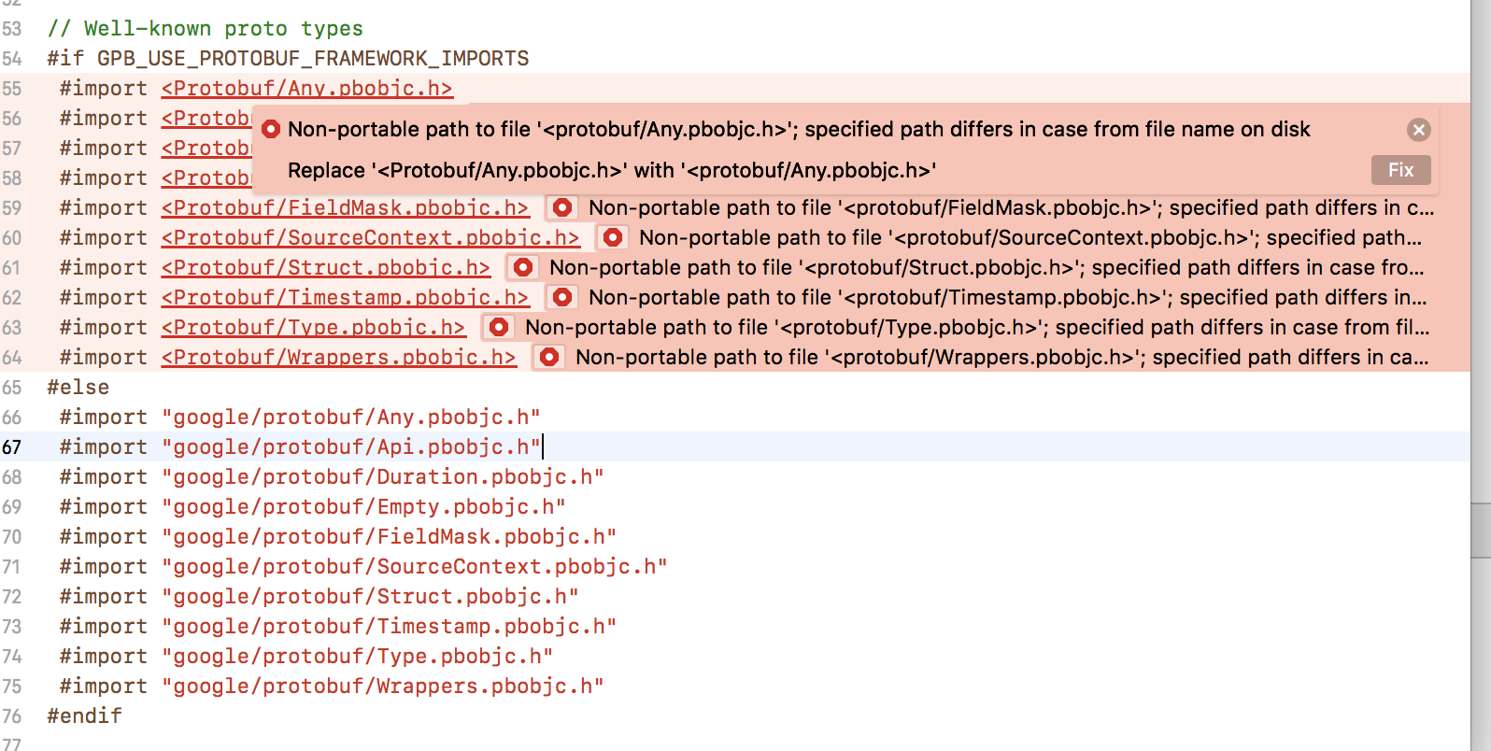Click line number 67 in the gutter
This screenshot has height=751, width=1491.
[11, 447]
